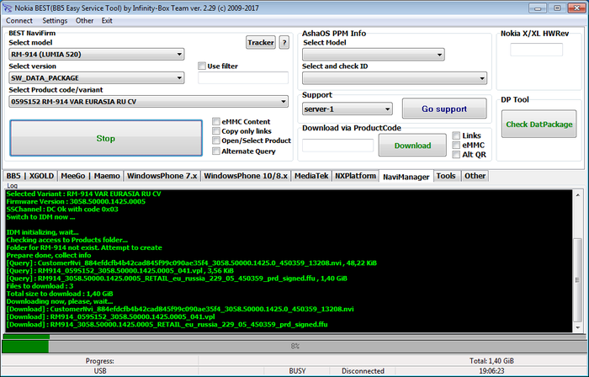This screenshot has height=377, width=589.
Task: Switch to the MeeGo | Maemo tab
Action: [91, 176]
